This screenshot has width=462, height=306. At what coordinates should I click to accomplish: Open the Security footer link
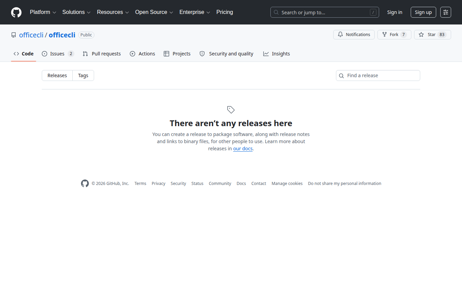point(178,184)
